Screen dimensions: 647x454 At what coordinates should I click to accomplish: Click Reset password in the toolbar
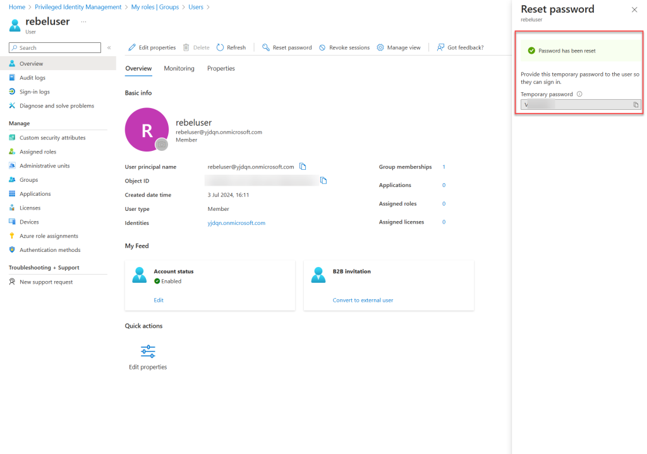coord(287,47)
